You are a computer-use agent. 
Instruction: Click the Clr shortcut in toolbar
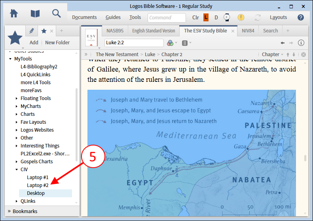pos(195,17)
